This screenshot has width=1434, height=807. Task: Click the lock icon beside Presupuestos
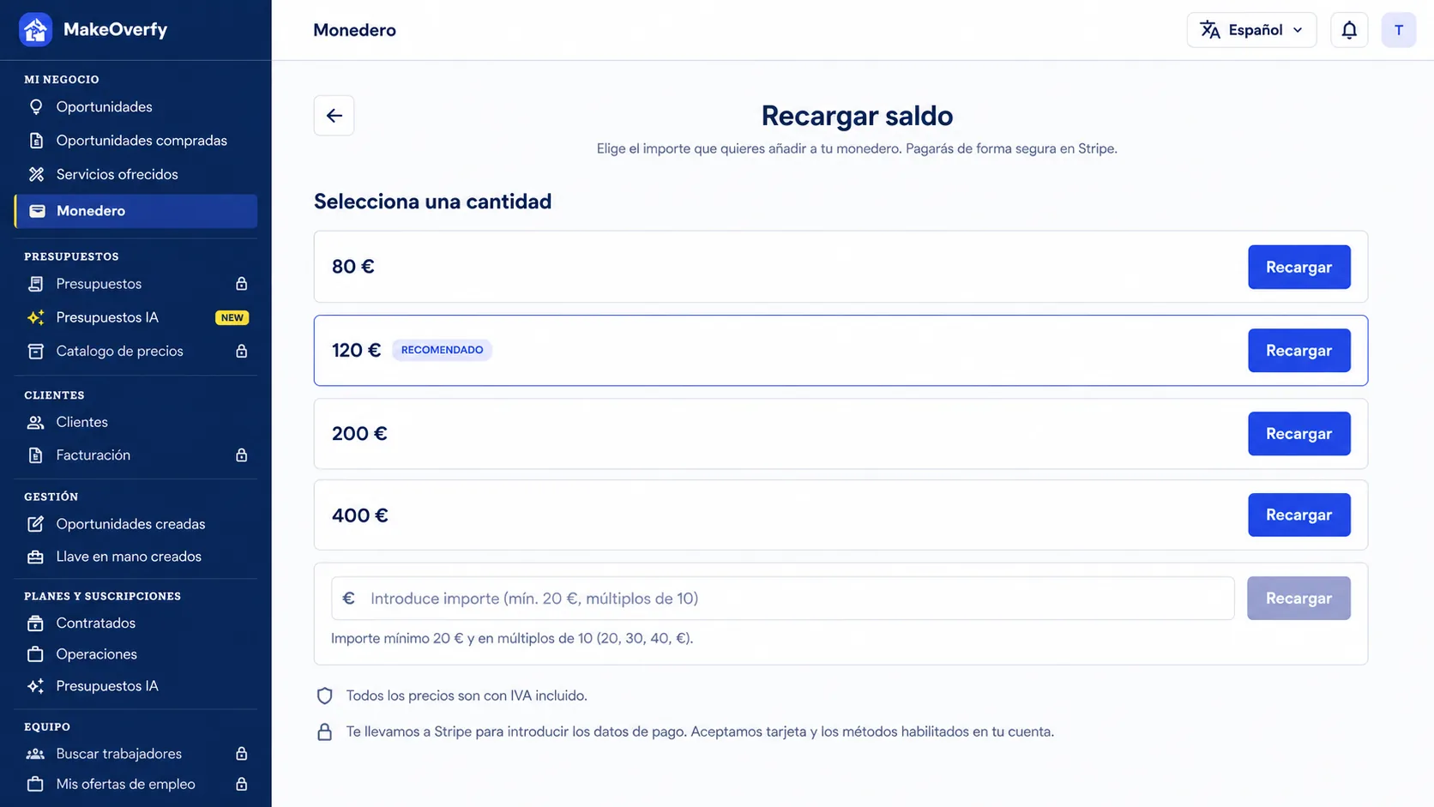point(242,284)
